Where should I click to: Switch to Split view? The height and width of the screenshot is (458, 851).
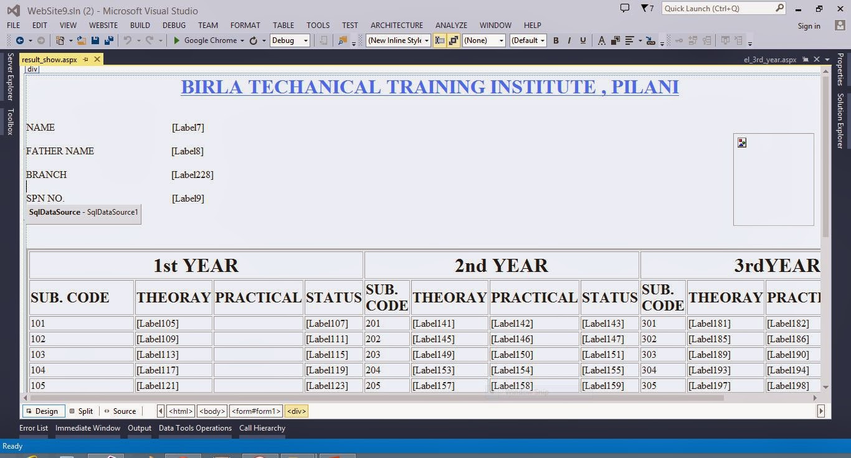pos(81,411)
